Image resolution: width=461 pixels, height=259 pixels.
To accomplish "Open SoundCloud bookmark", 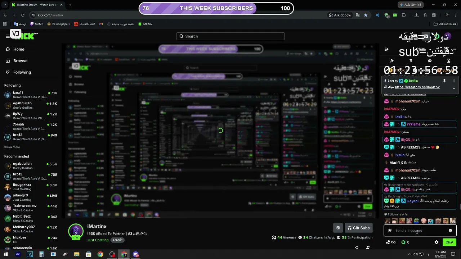I will 85,24.
